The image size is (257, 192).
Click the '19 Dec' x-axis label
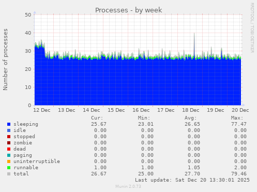pyautogui.click(x=216, y=110)
